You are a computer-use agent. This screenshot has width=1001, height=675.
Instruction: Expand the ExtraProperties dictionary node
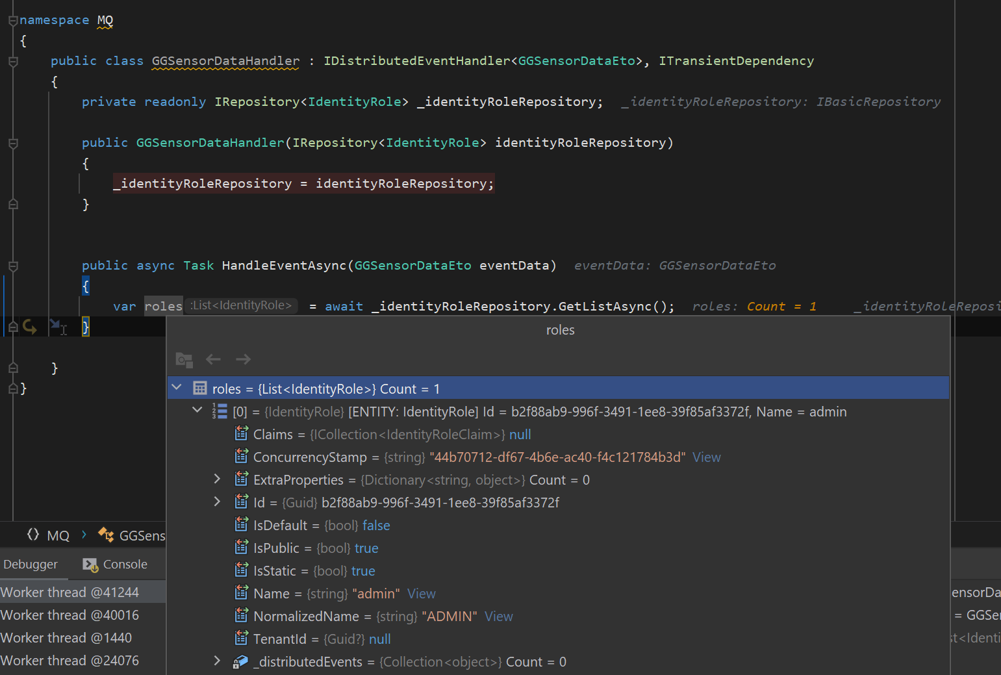pos(218,479)
